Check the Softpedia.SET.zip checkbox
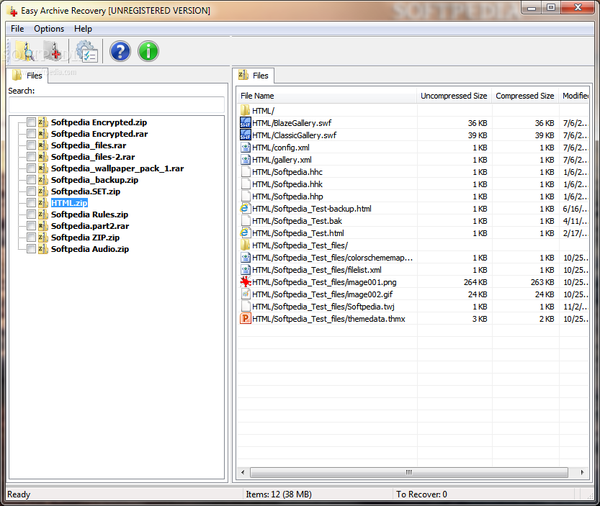The width and height of the screenshot is (600, 506). (x=32, y=191)
